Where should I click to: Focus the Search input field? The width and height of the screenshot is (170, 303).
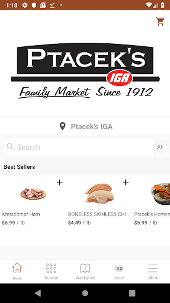(79, 147)
